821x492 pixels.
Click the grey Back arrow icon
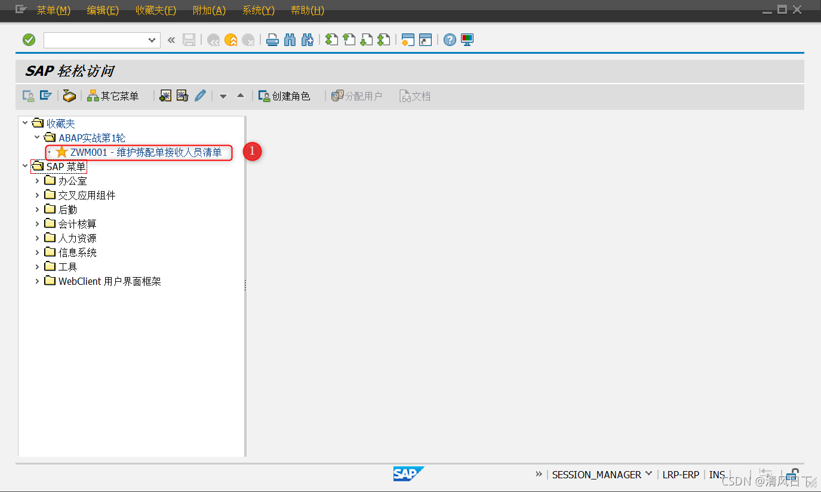pos(213,40)
